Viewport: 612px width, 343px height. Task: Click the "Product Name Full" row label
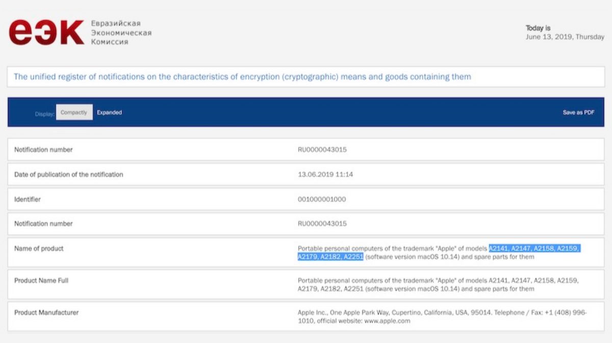tap(41, 281)
